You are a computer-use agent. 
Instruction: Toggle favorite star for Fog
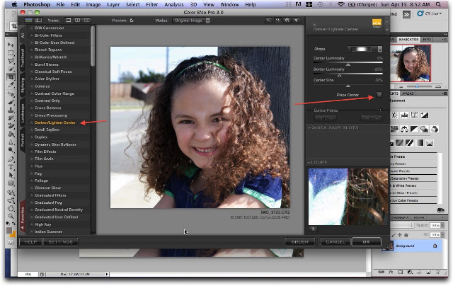31,173
